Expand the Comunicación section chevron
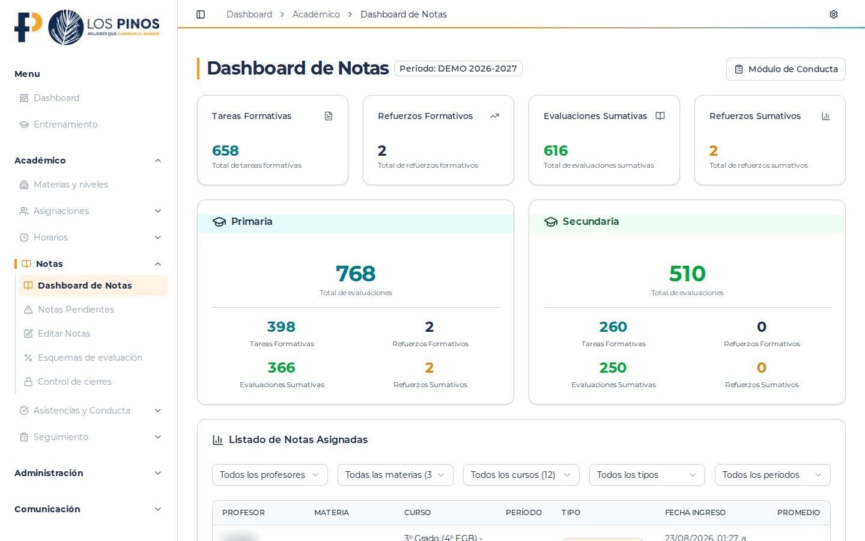The width and height of the screenshot is (865, 541). tap(158, 509)
